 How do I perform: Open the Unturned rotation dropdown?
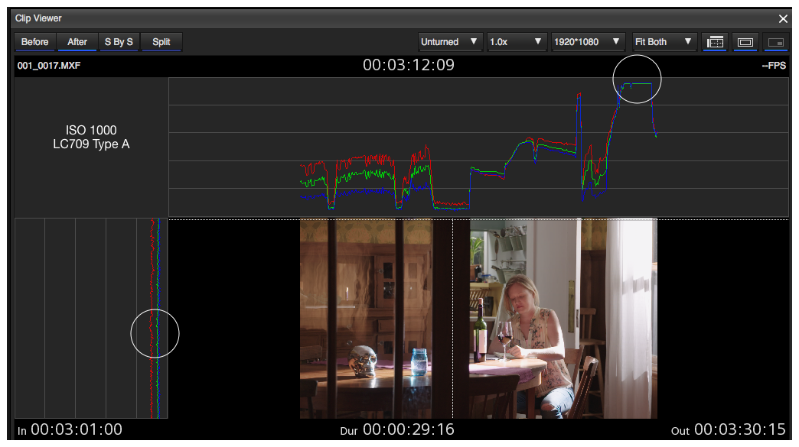pos(450,42)
